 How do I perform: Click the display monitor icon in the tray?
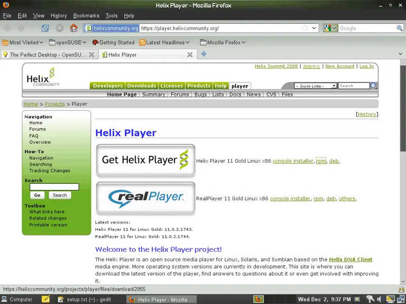tap(390, 299)
